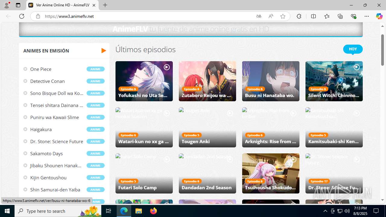Click the scrollbar down arrow

point(383,200)
